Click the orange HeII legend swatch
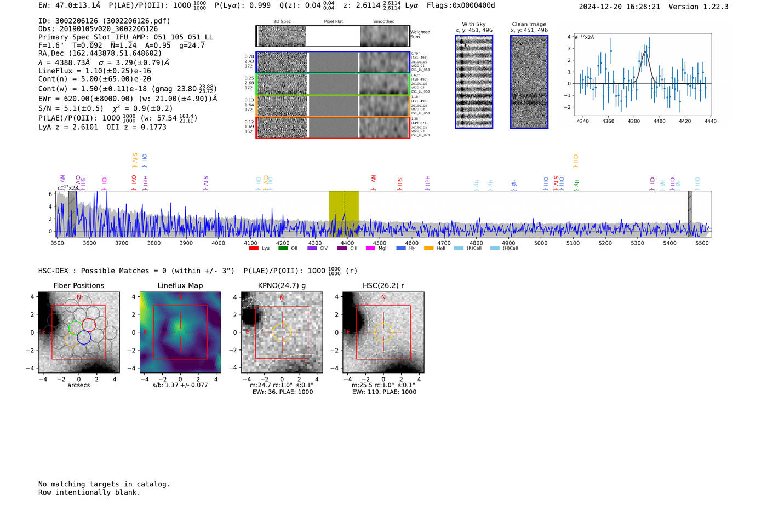Viewport: 767px width, 522px height. coord(428,248)
